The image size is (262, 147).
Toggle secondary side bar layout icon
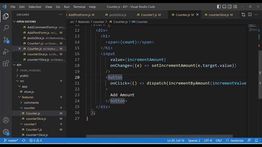click(230, 7)
